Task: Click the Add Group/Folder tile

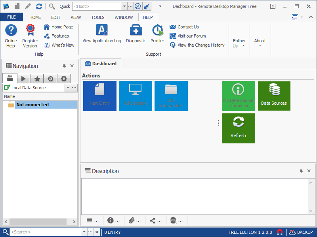Action: coord(171,96)
